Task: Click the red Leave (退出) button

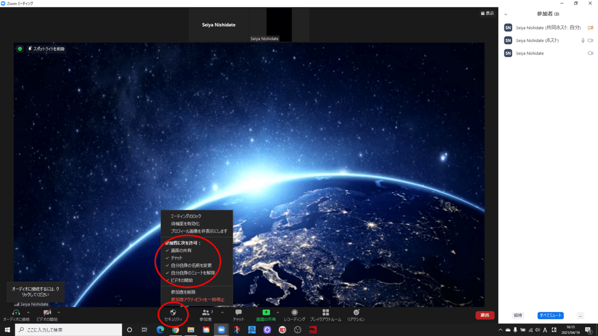Action: click(x=485, y=315)
